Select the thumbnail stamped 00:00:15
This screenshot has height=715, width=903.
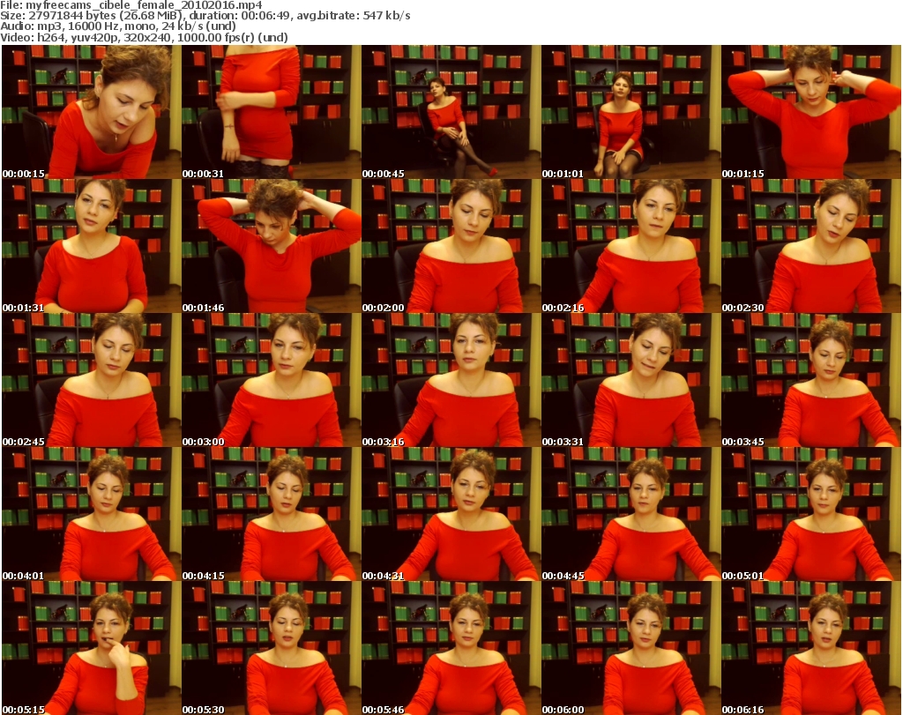click(91, 112)
